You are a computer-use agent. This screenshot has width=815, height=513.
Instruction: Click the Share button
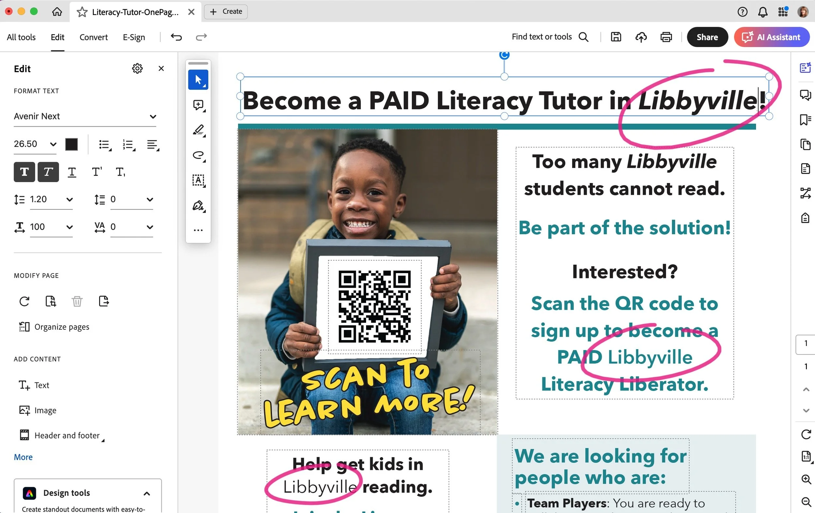[707, 37]
